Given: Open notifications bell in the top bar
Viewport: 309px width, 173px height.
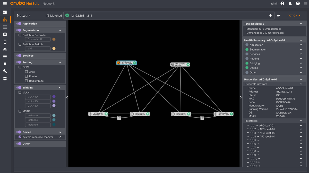Looking at the screenshot, I should (290, 3).
